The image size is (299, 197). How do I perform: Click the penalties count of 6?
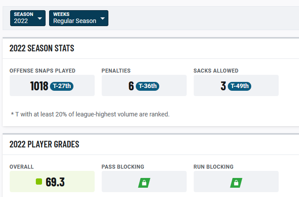(x=131, y=86)
